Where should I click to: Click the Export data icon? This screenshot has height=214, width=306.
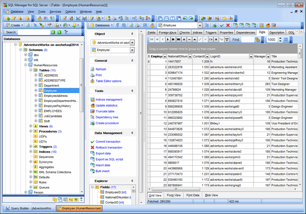click(93, 153)
